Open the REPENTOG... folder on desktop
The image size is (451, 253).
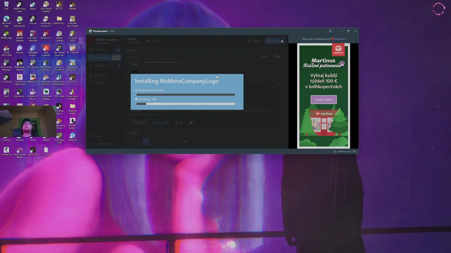tap(59, 20)
